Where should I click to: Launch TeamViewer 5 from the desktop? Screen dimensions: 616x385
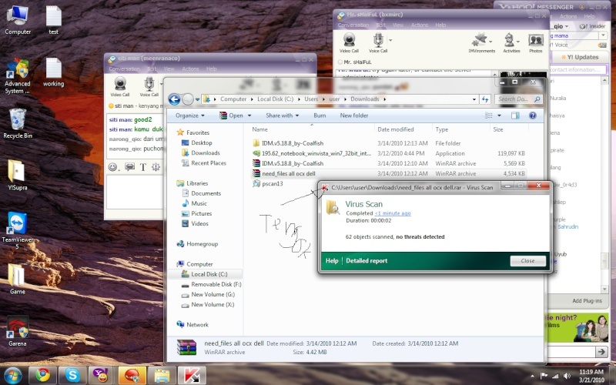[17, 230]
